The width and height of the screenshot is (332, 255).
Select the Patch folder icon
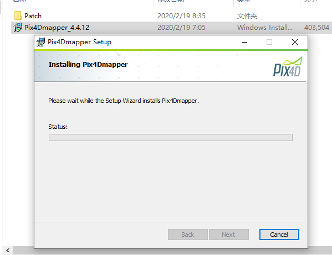click(x=18, y=16)
